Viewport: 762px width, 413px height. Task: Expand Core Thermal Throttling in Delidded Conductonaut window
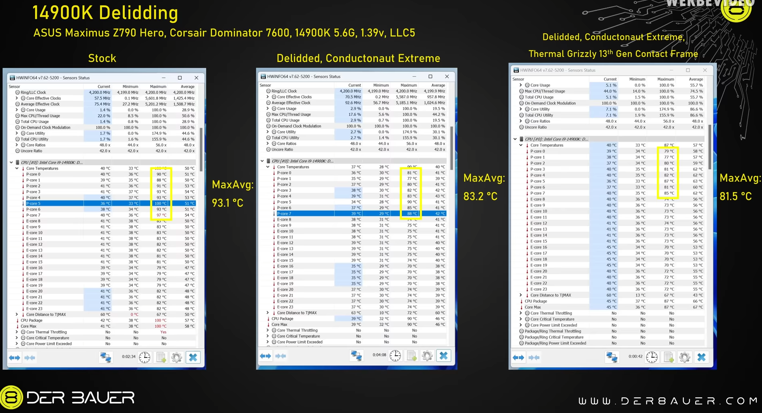[x=268, y=330]
